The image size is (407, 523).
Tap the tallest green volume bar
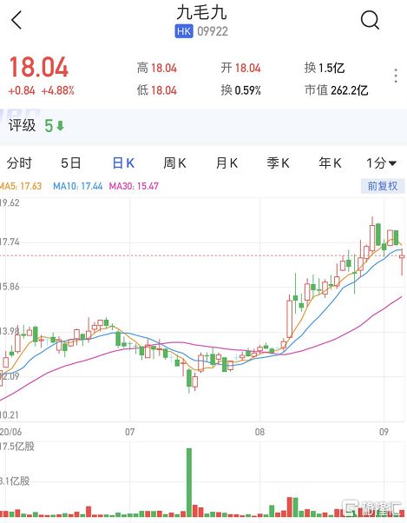point(189,482)
